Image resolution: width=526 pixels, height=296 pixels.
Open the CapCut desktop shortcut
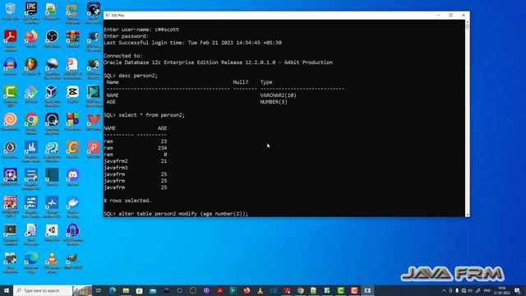coord(72,94)
